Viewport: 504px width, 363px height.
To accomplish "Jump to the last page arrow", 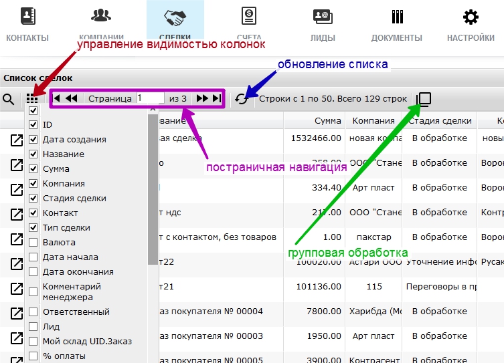I will pos(217,98).
